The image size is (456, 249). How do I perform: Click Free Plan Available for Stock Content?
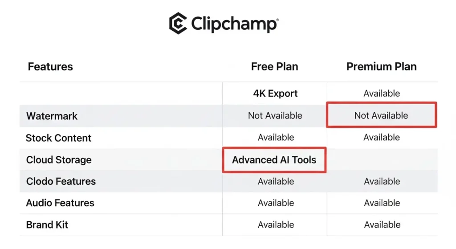pyautogui.click(x=276, y=138)
